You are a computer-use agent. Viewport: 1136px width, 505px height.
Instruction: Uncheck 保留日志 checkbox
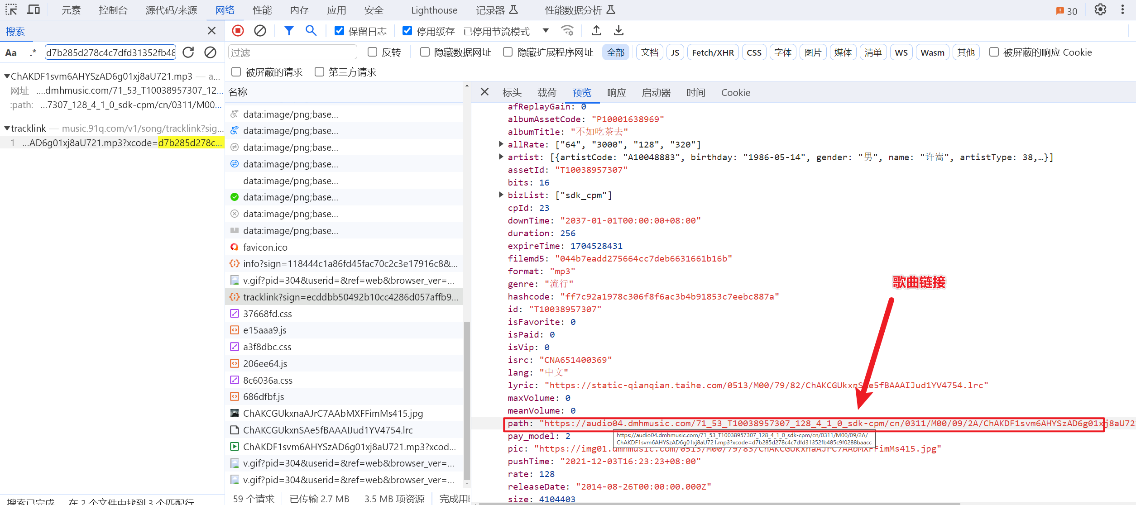point(339,30)
